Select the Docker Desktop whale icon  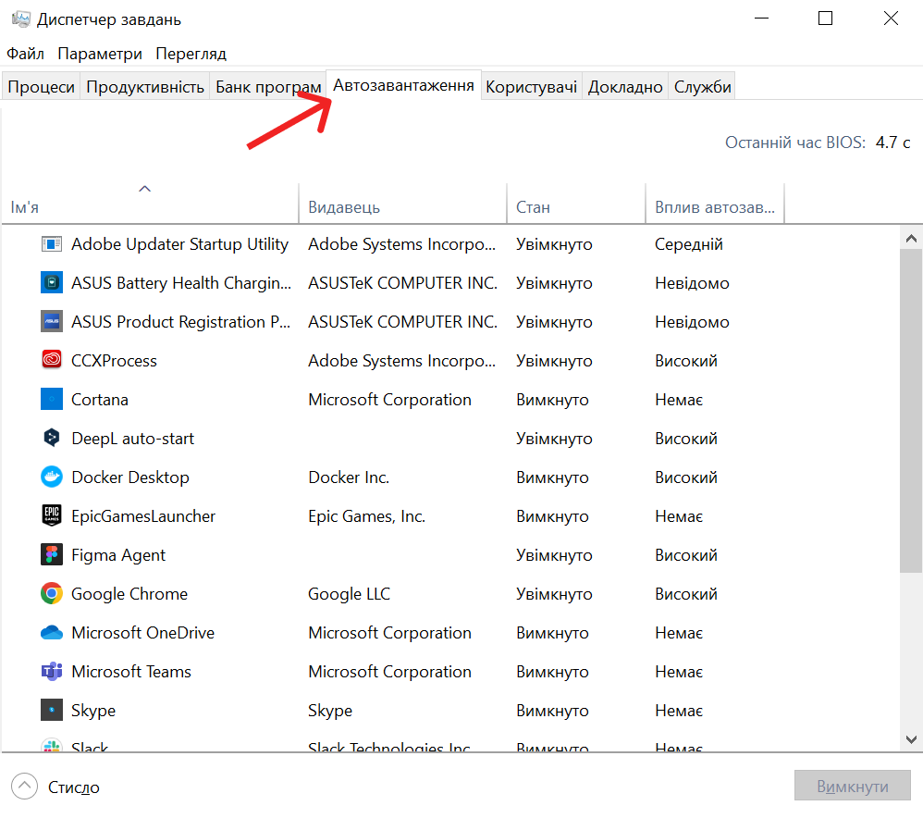click(52, 477)
